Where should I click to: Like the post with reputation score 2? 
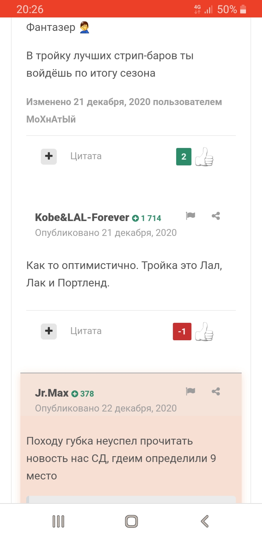(204, 157)
